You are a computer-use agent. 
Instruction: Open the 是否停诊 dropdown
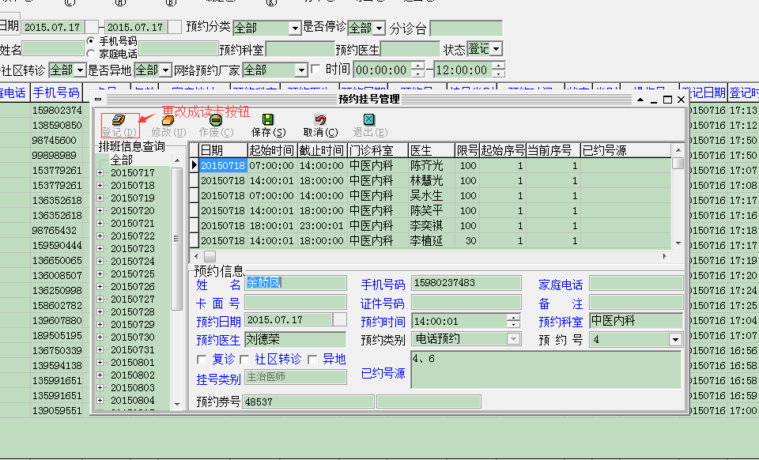click(x=379, y=28)
